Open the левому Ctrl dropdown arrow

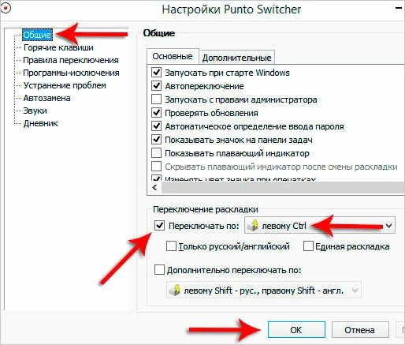(388, 226)
